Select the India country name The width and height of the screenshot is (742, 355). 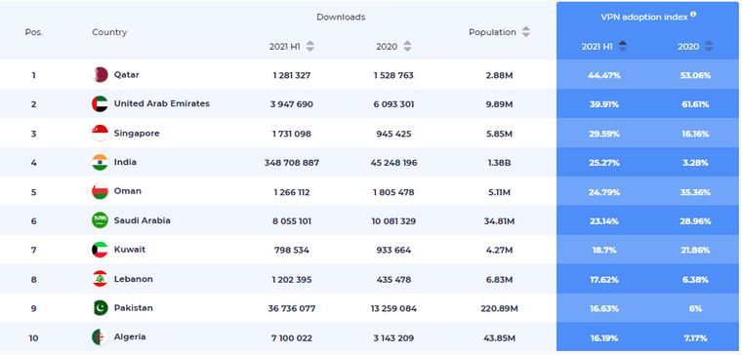tap(125, 162)
